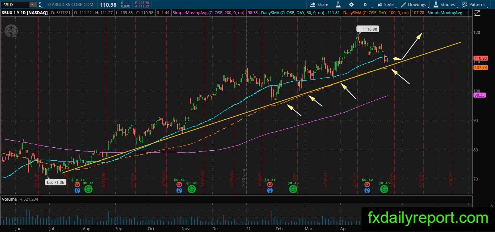Click the blue bulb icon under $0.62 earnings

click(367, 190)
